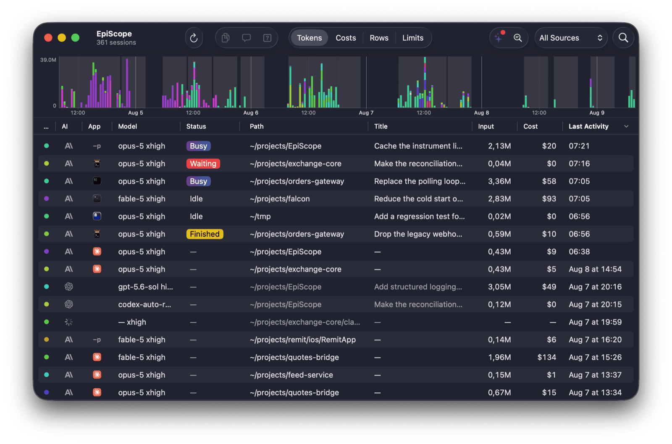Click the Busy badge in the EpiScope row
The image size is (672, 444).
[x=199, y=146]
